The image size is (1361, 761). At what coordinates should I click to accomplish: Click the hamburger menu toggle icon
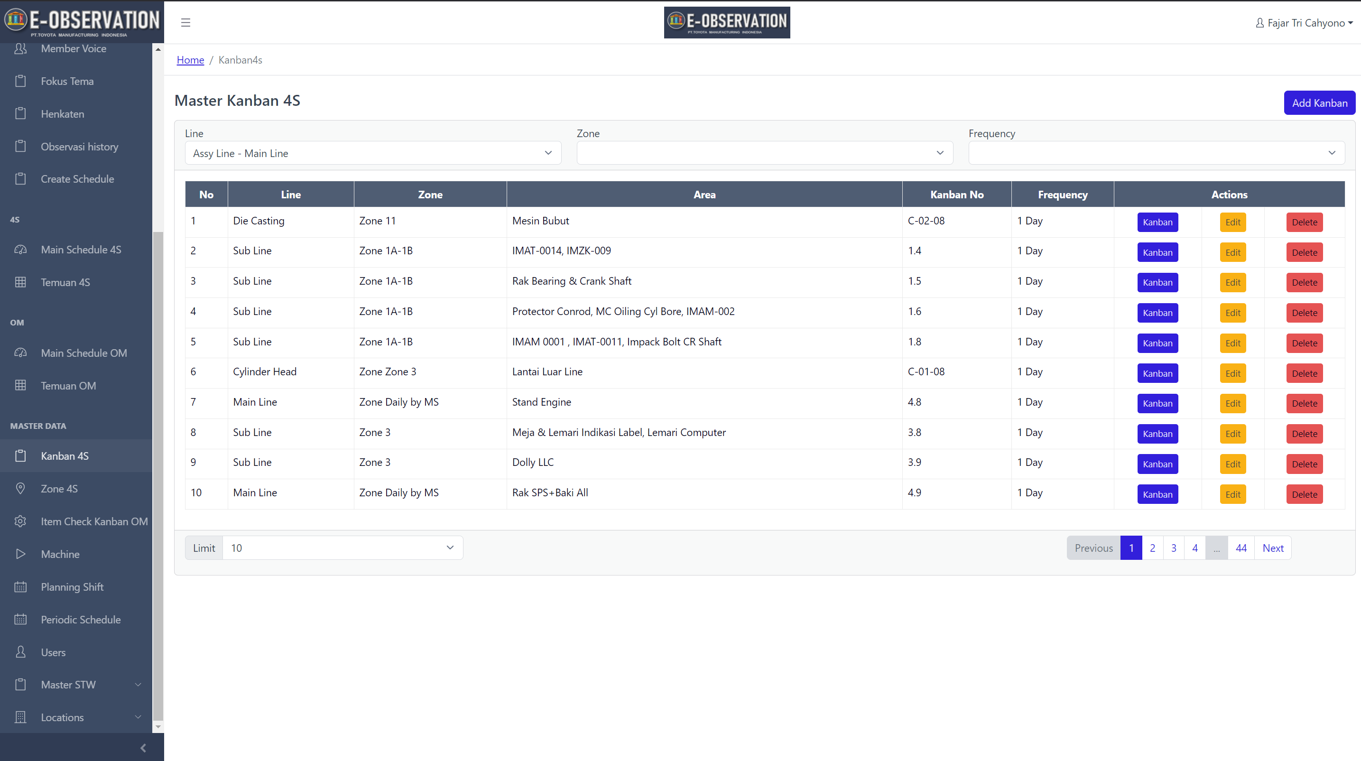(185, 23)
